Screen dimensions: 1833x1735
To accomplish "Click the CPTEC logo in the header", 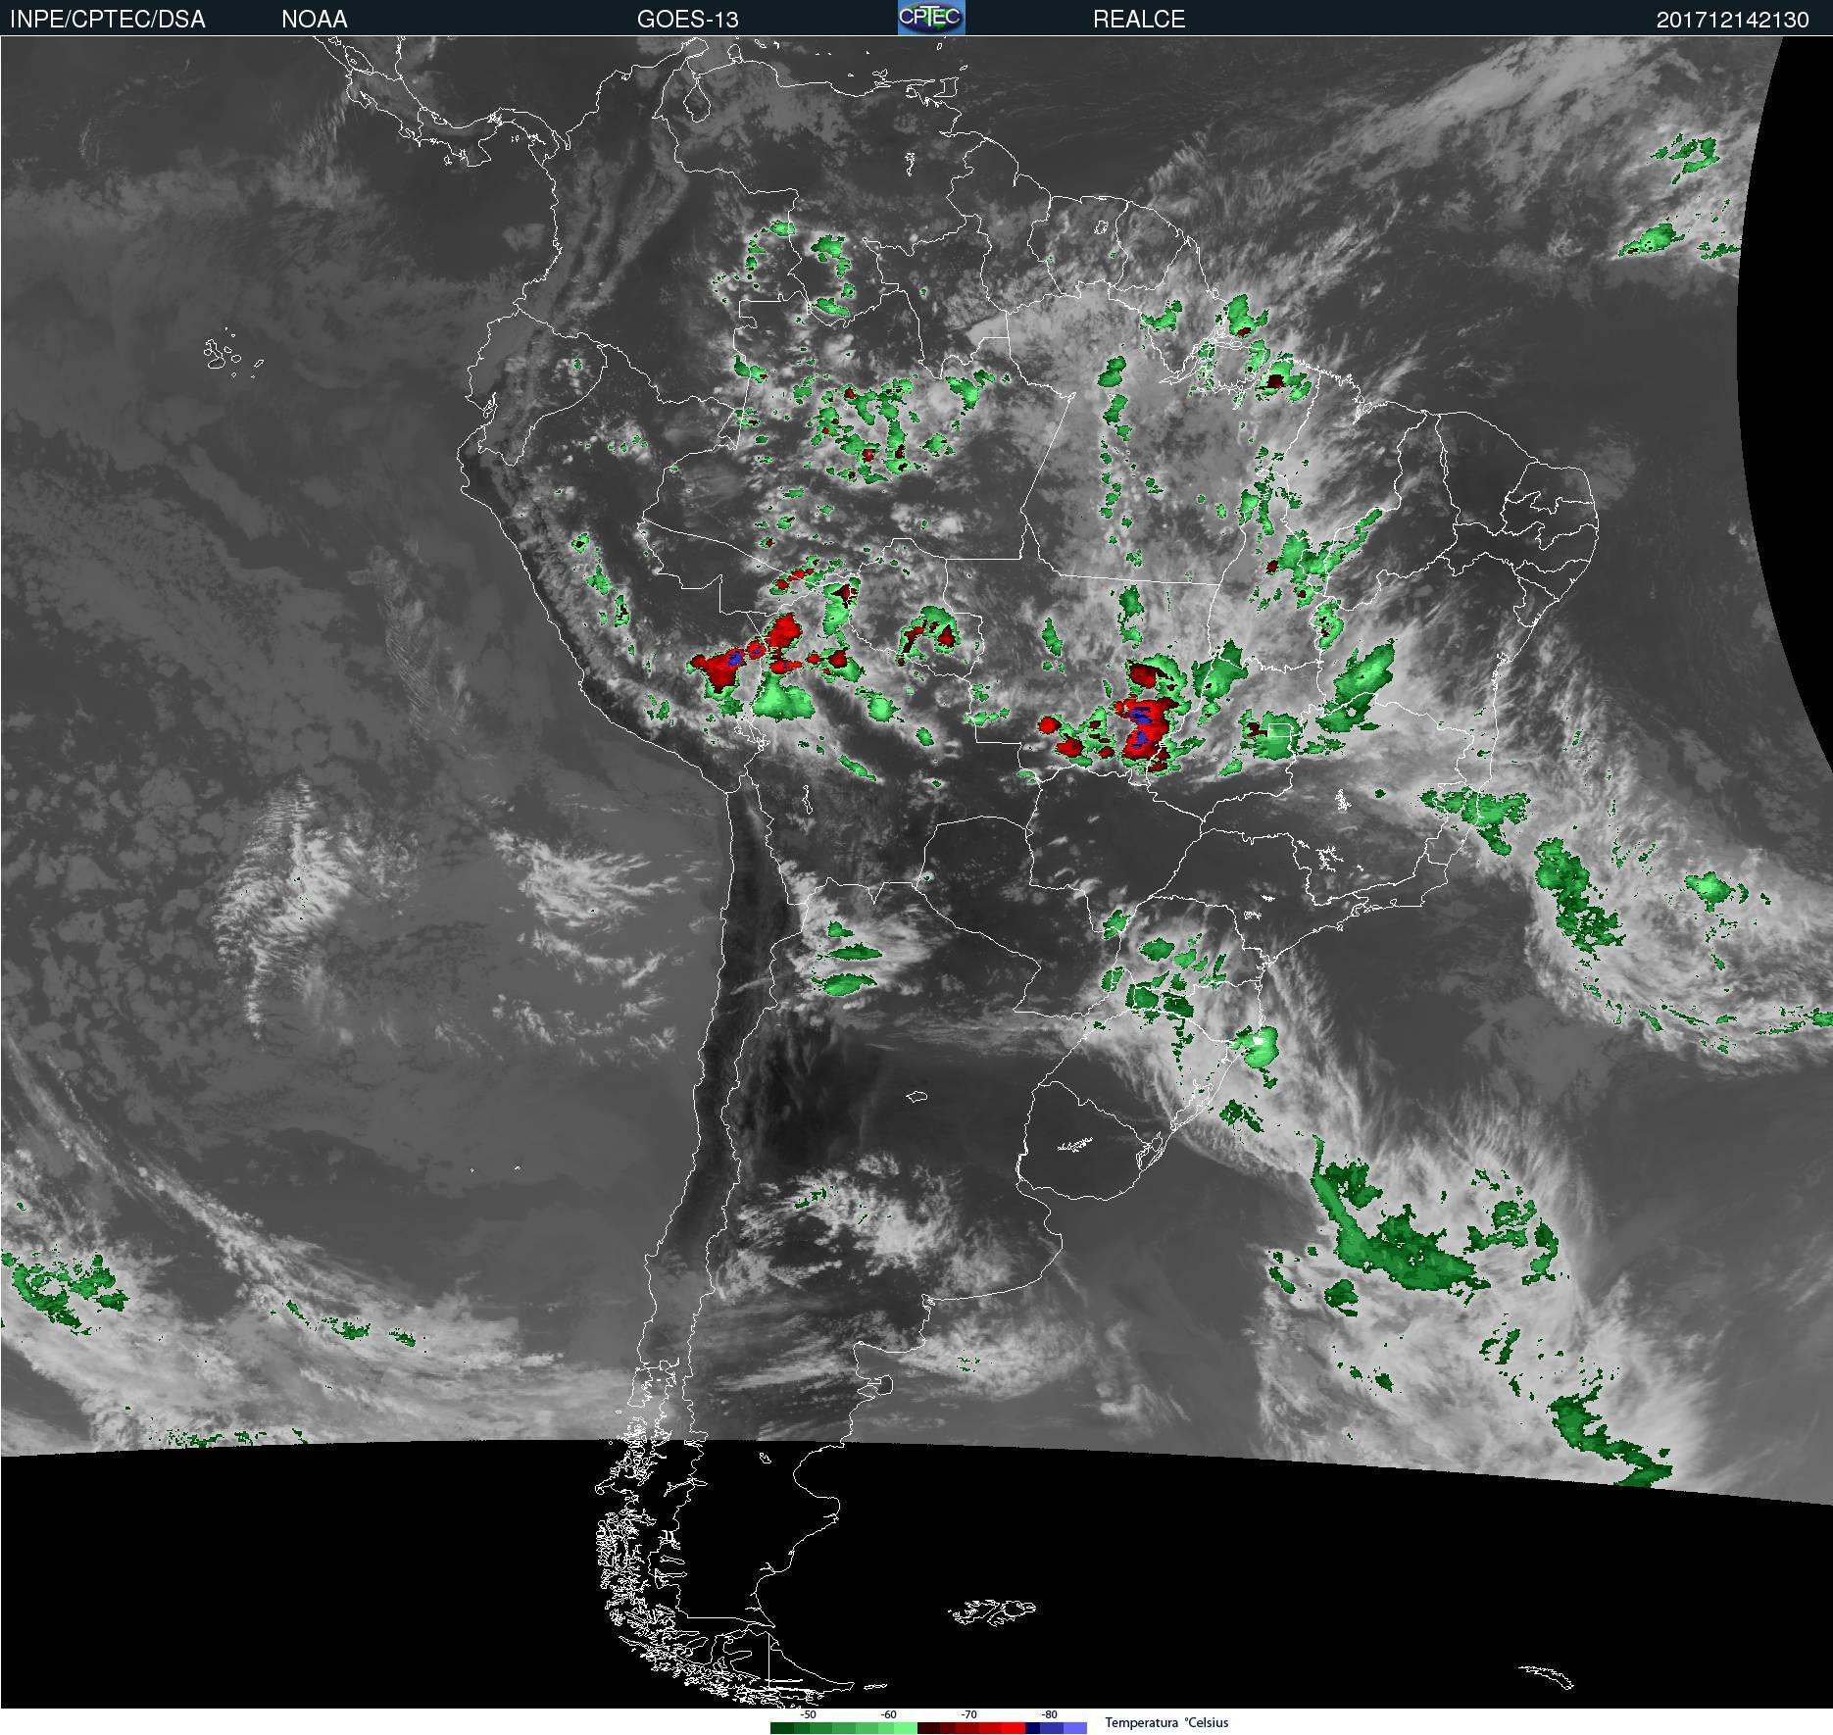I will click(x=931, y=18).
